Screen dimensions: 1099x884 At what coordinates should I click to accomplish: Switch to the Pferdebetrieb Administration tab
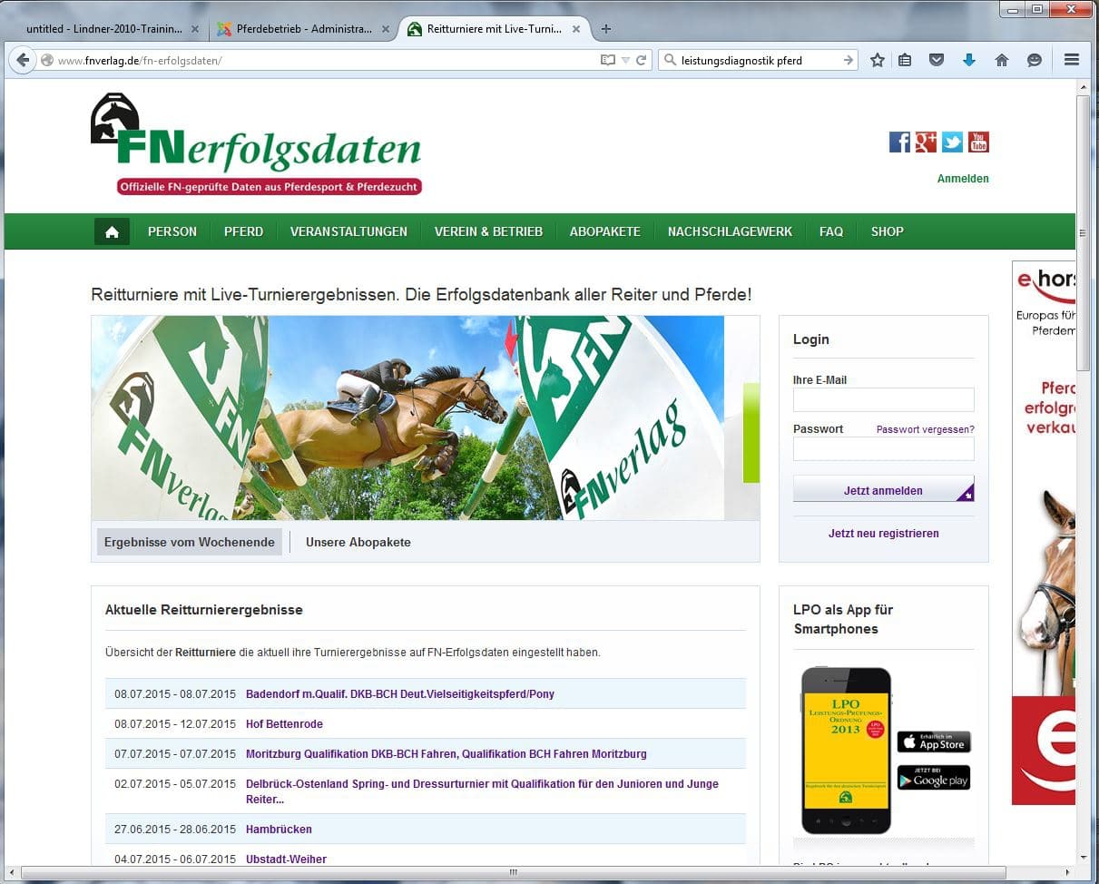point(304,29)
